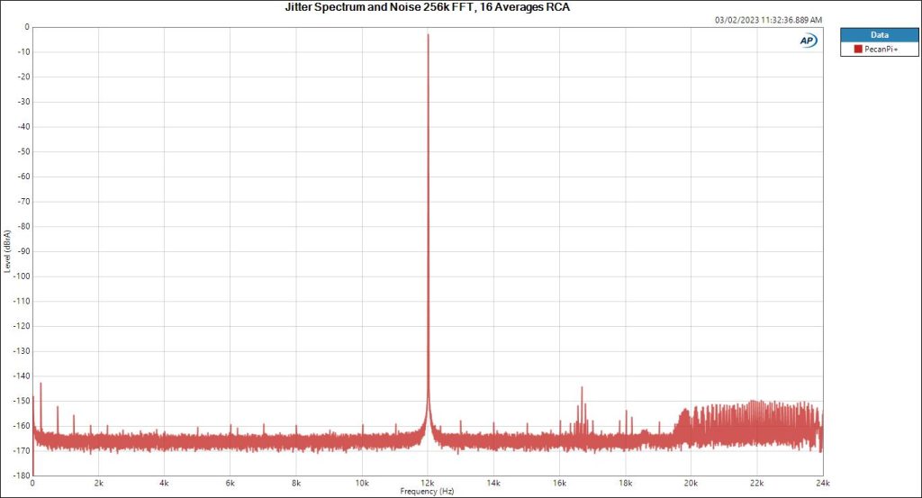Click the top of the 12 kHz peak
The image size is (922, 498).
[428, 36]
